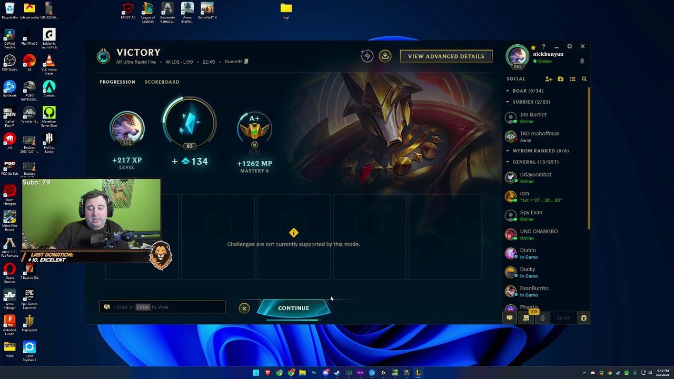Open client settings gear icon

(569, 46)
